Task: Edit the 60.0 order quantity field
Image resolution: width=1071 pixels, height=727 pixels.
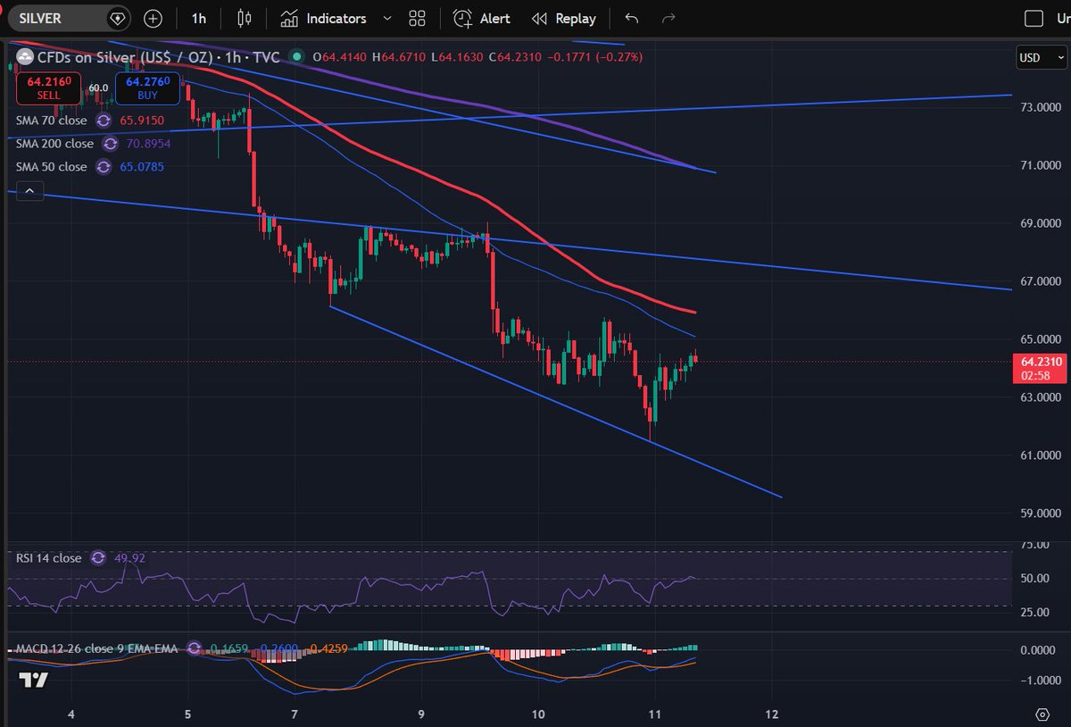Action: 96,88
